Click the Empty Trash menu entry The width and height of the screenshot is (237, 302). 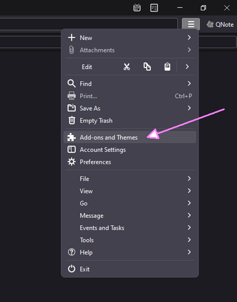point(96,121)
